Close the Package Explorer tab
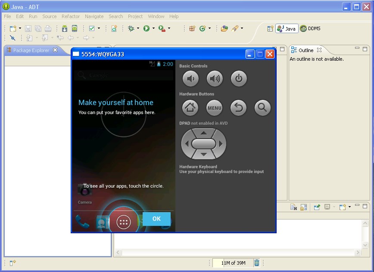 (55, 50)
